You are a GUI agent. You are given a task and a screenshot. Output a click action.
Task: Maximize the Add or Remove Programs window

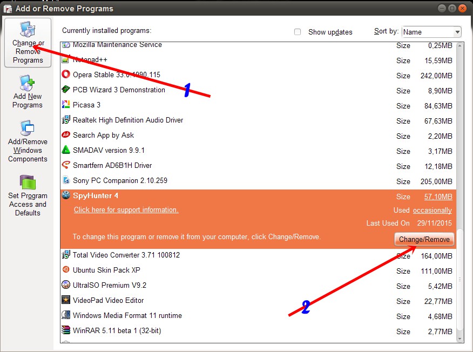pos(452,8)
